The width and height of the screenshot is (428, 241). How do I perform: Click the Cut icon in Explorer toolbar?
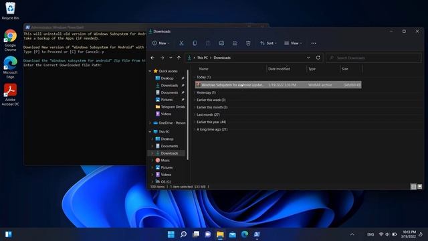coord(181,43)
